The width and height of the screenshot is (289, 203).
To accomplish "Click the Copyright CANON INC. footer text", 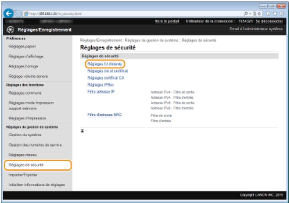I will [x=261, y=195].
